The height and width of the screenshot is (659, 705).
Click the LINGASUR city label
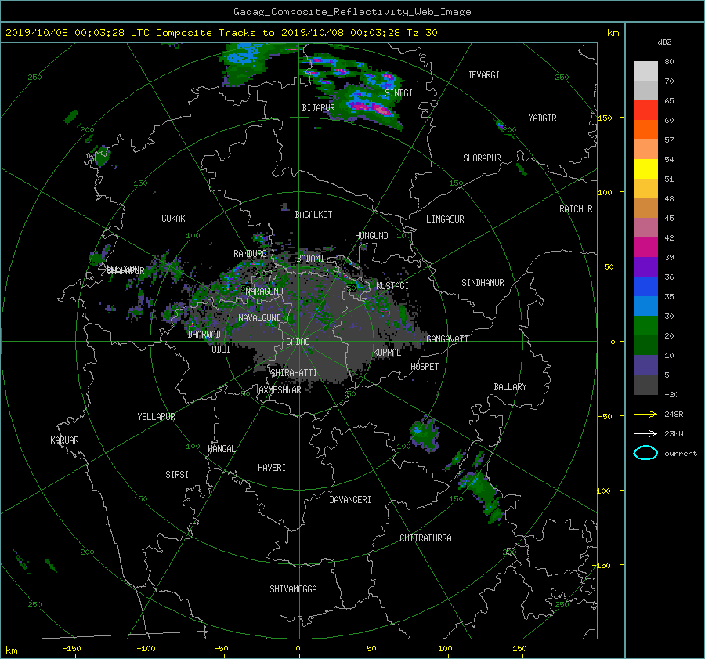[445, 219]
